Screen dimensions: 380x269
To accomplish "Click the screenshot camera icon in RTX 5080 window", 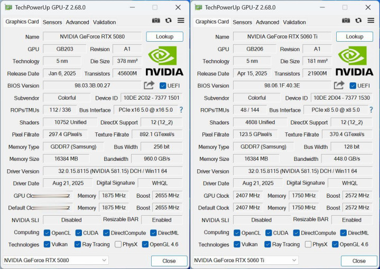I will coord(156,21).
